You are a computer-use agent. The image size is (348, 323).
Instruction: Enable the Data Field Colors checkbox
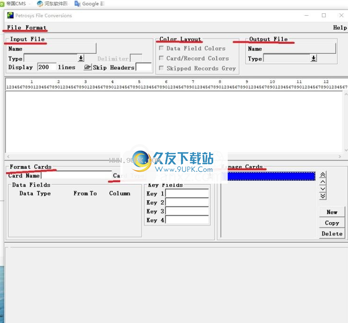click(x=161, y=48)
